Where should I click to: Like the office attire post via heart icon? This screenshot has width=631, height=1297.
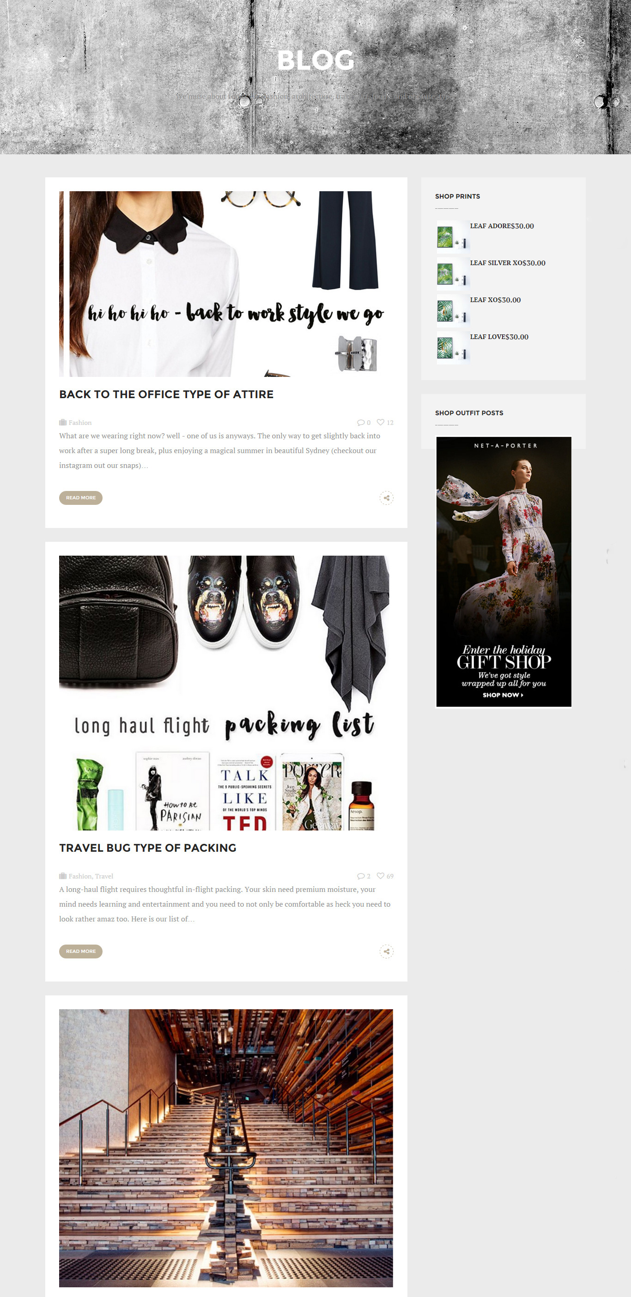(381, 423)
